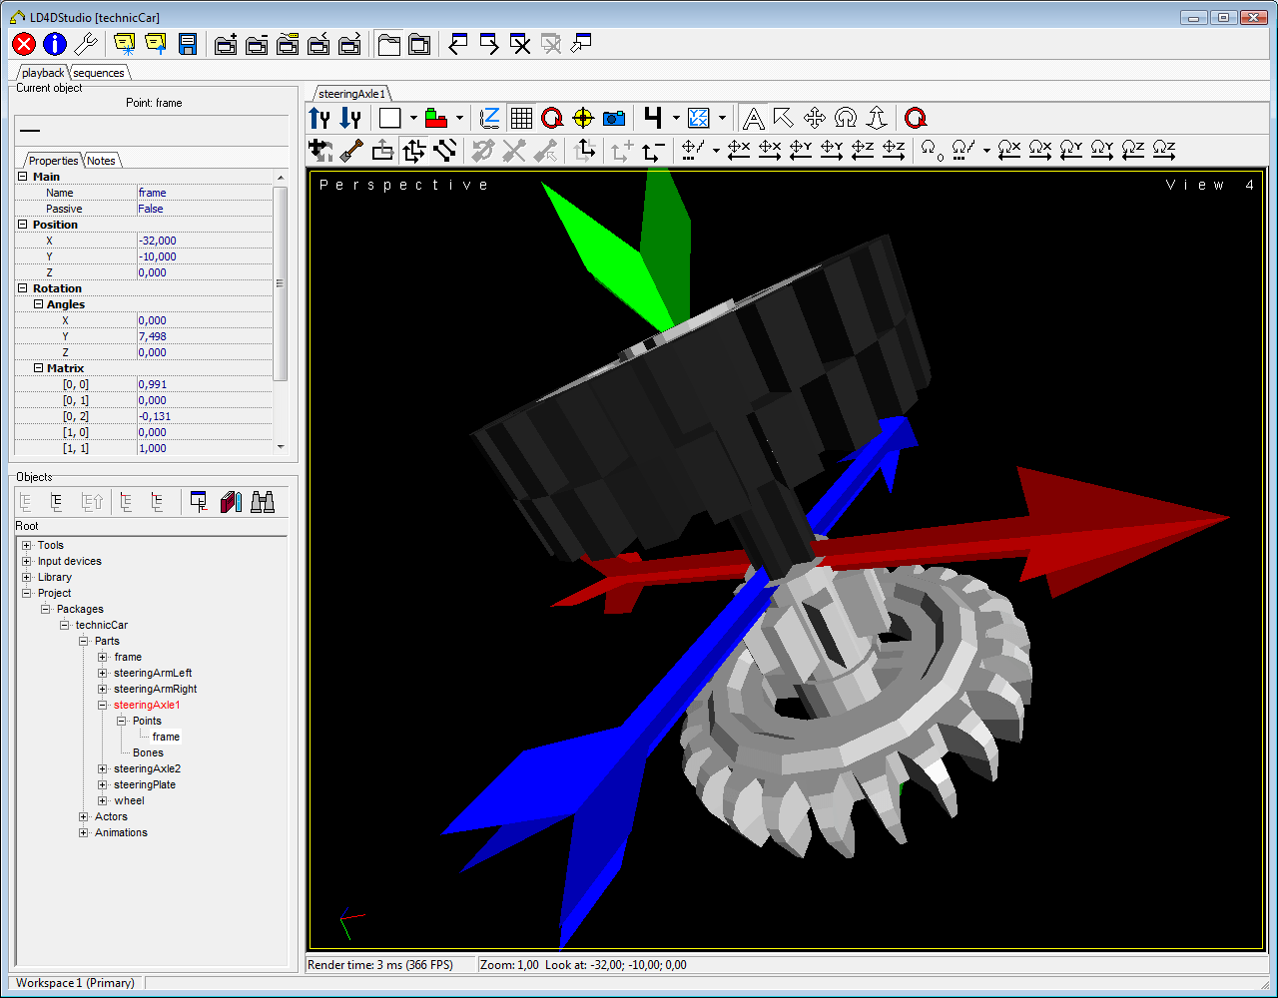
Task: Click the Position X value -32,000
Action: point(205,241)
